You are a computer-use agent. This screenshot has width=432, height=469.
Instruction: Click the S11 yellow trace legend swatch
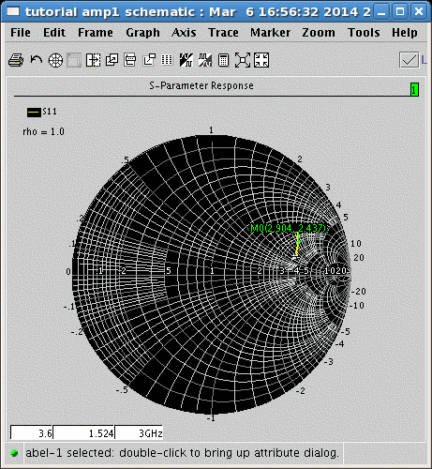pos(34,113)
